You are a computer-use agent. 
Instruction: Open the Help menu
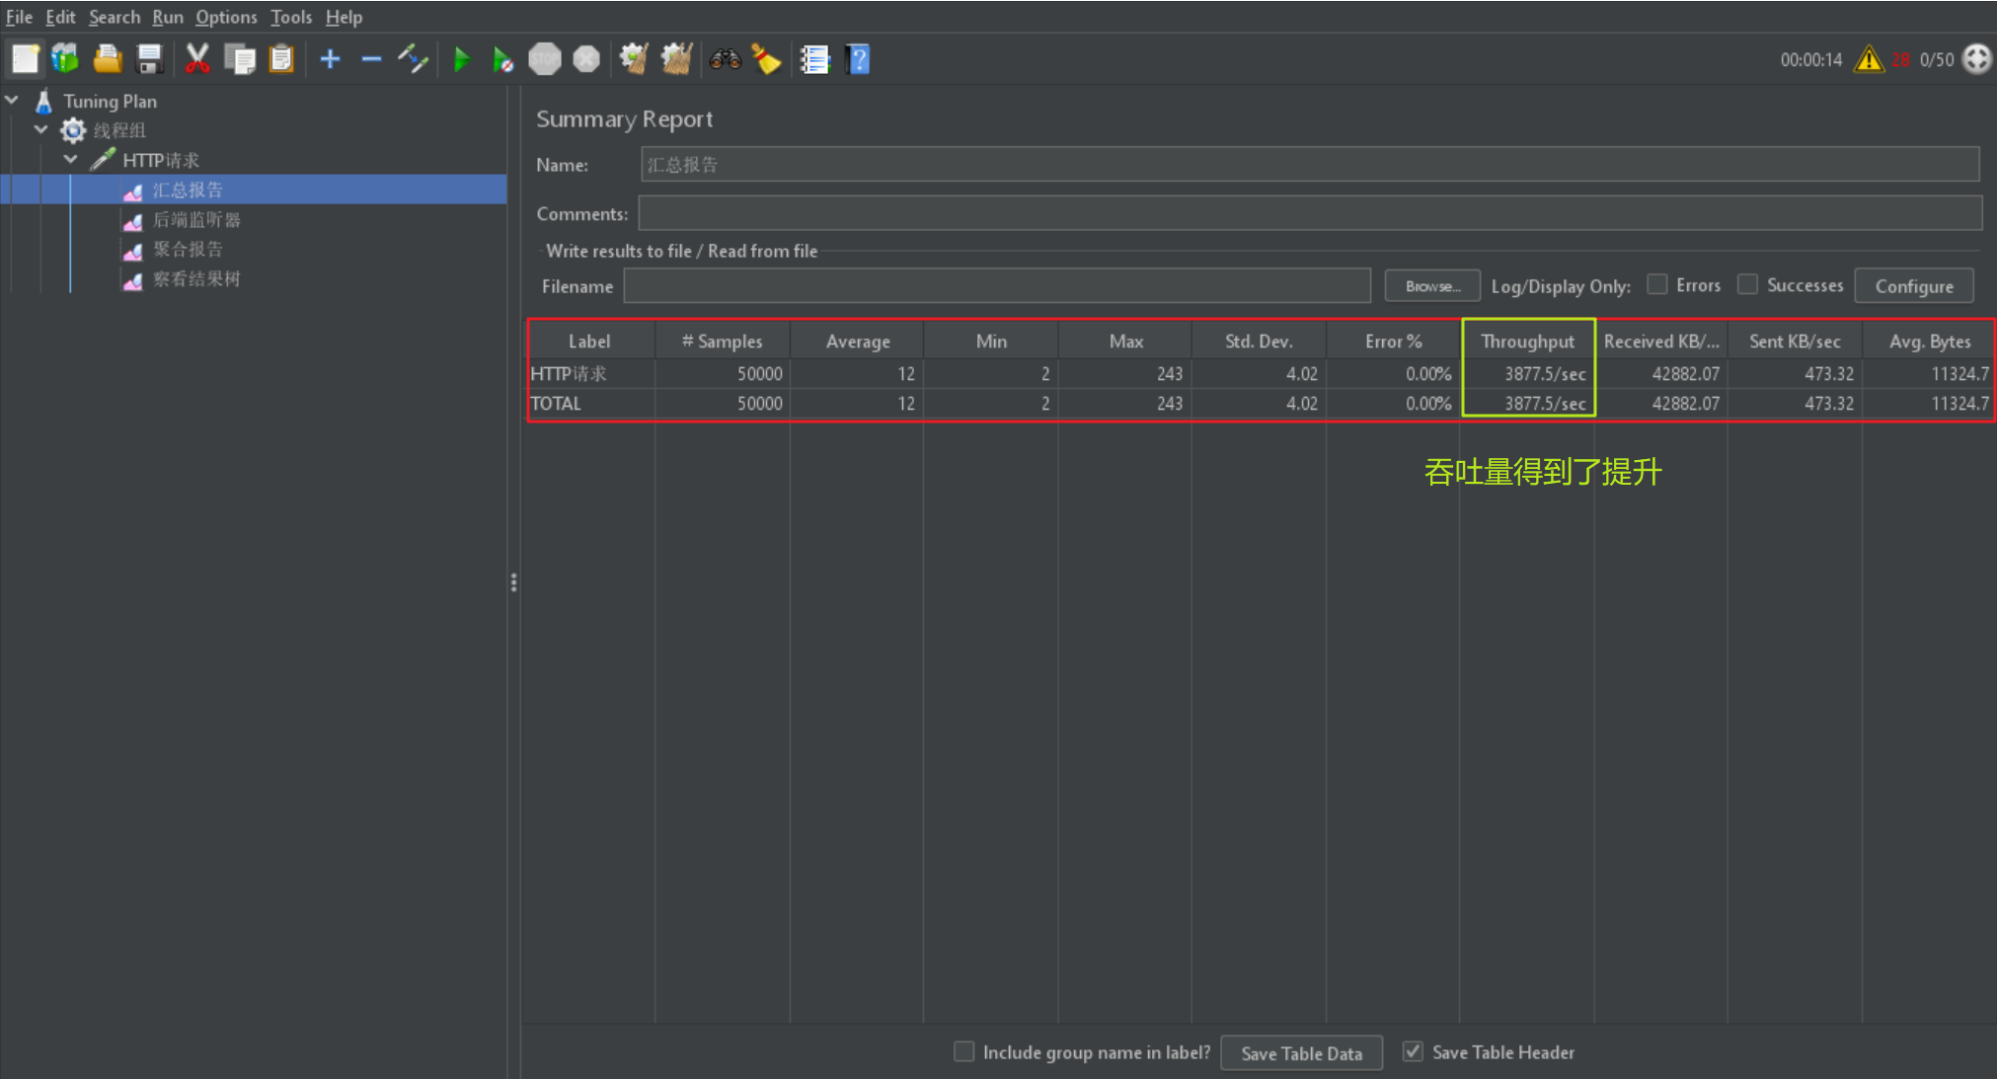click(344, 17)
